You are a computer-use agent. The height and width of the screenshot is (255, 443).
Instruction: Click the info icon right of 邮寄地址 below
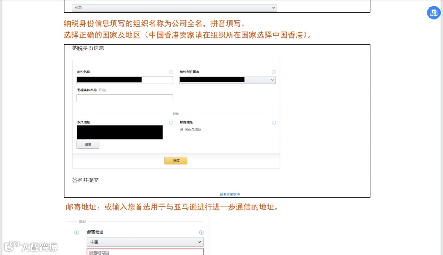[201, 232]
